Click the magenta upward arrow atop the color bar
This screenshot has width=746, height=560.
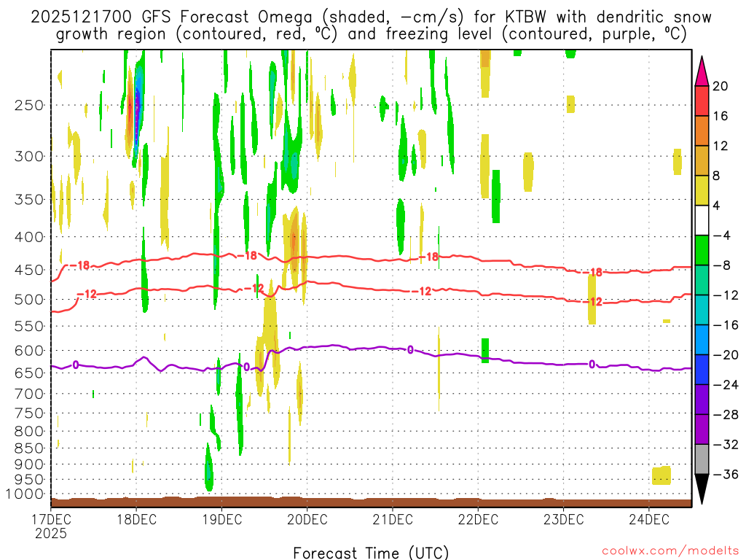(x=702, y=69)
